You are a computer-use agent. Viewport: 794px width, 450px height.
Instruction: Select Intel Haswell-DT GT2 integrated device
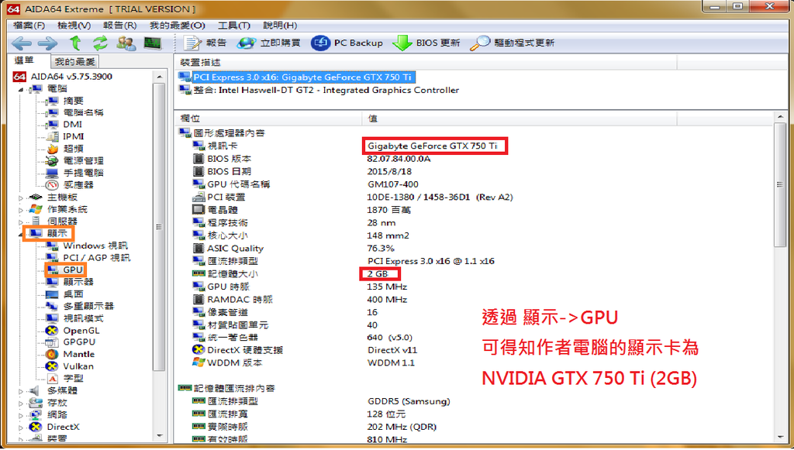(x=326, y=90)
